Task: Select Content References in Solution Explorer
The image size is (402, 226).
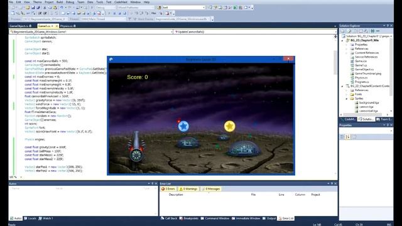Action: (x=367, y=53)
